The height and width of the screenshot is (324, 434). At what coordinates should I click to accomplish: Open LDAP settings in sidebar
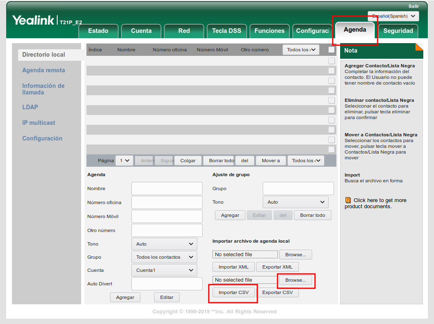(x=30, y=107)
